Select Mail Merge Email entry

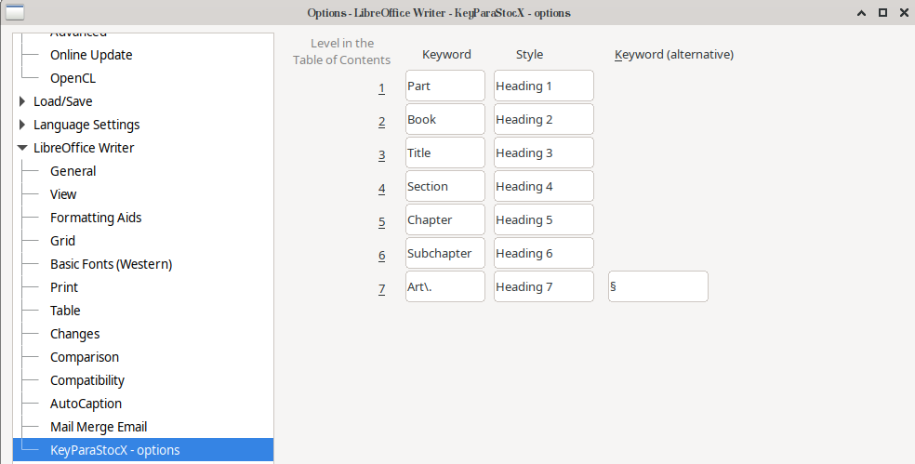coord(99,427)
